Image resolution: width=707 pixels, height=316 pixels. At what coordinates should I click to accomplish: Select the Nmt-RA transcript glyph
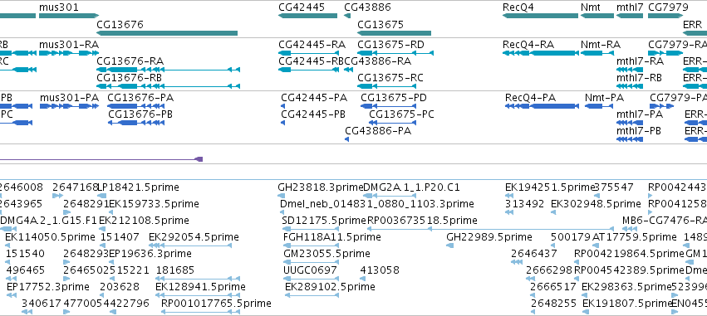[x=598, y=53]
